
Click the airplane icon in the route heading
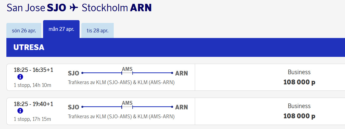pos(74,8)
